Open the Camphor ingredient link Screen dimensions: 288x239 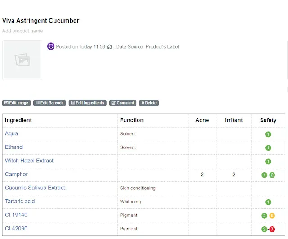pos(16,174)
